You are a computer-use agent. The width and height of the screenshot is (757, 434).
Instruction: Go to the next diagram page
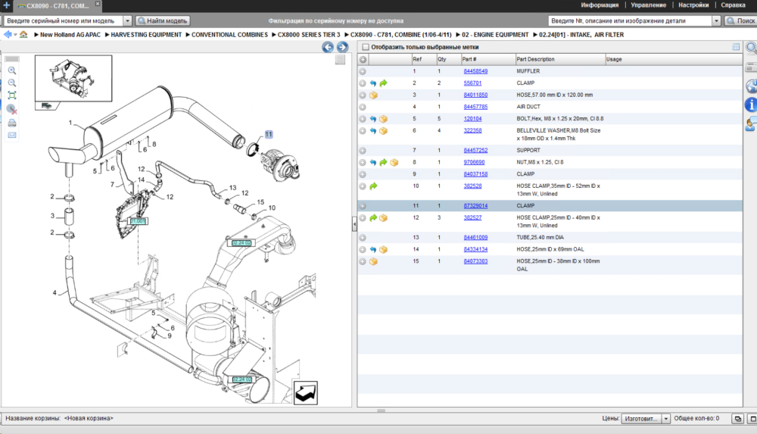342,47
